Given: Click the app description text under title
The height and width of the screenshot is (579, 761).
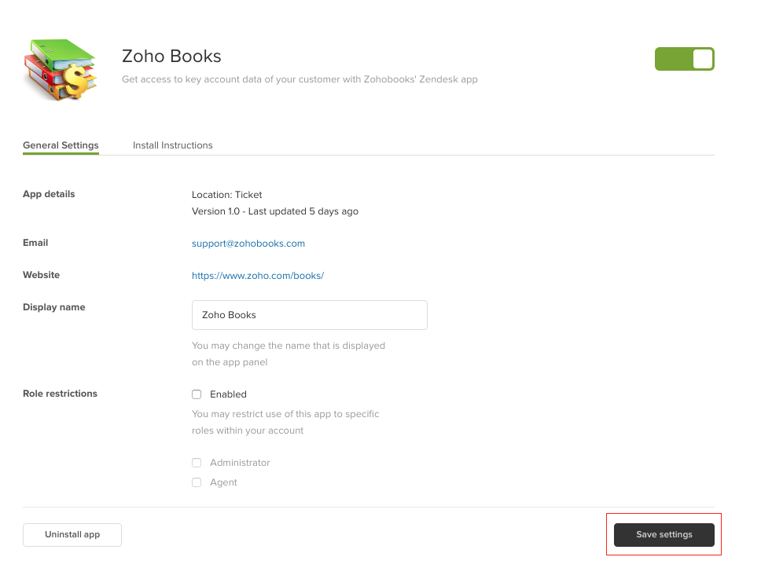Looking at the screenshot, I should click(x=300, y=79).
